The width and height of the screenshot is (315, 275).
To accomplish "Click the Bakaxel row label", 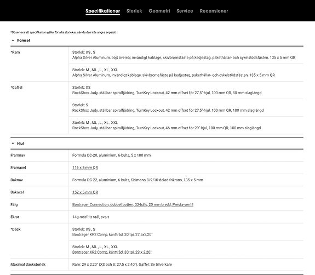I will [x=17, y=192].
